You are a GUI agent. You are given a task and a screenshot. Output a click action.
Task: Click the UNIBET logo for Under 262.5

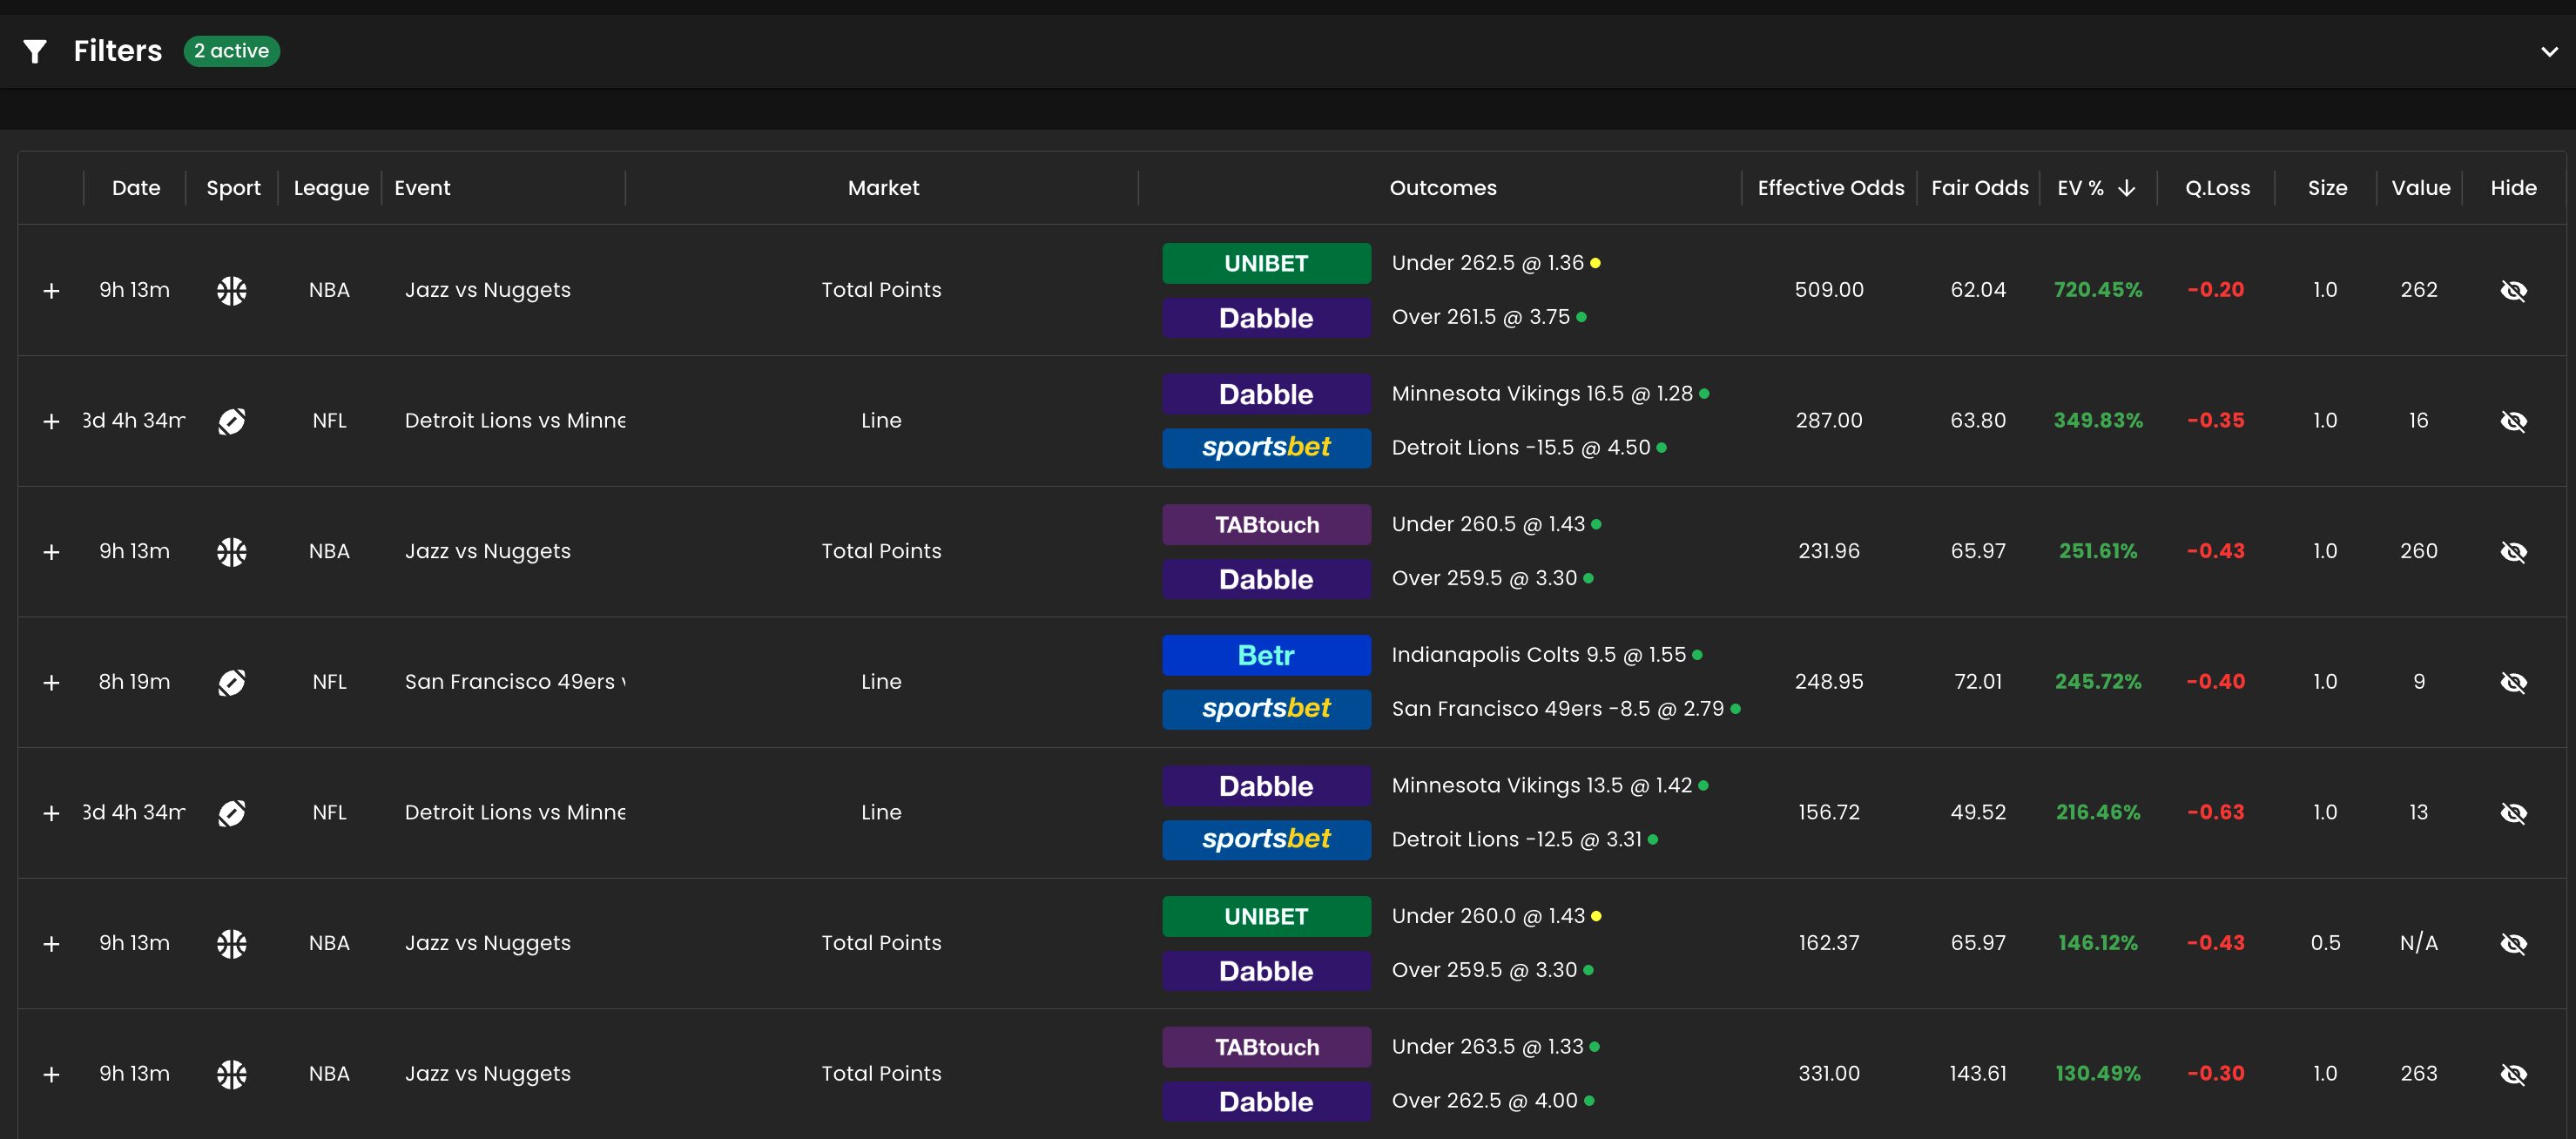(1265, 263)
